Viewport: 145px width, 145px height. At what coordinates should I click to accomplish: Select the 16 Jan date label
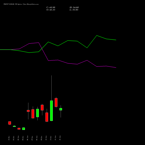tap(60, 138)
